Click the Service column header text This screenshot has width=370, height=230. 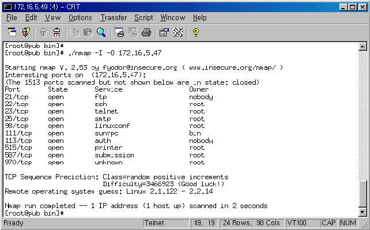pyautogui.click(x=108, y=89)
